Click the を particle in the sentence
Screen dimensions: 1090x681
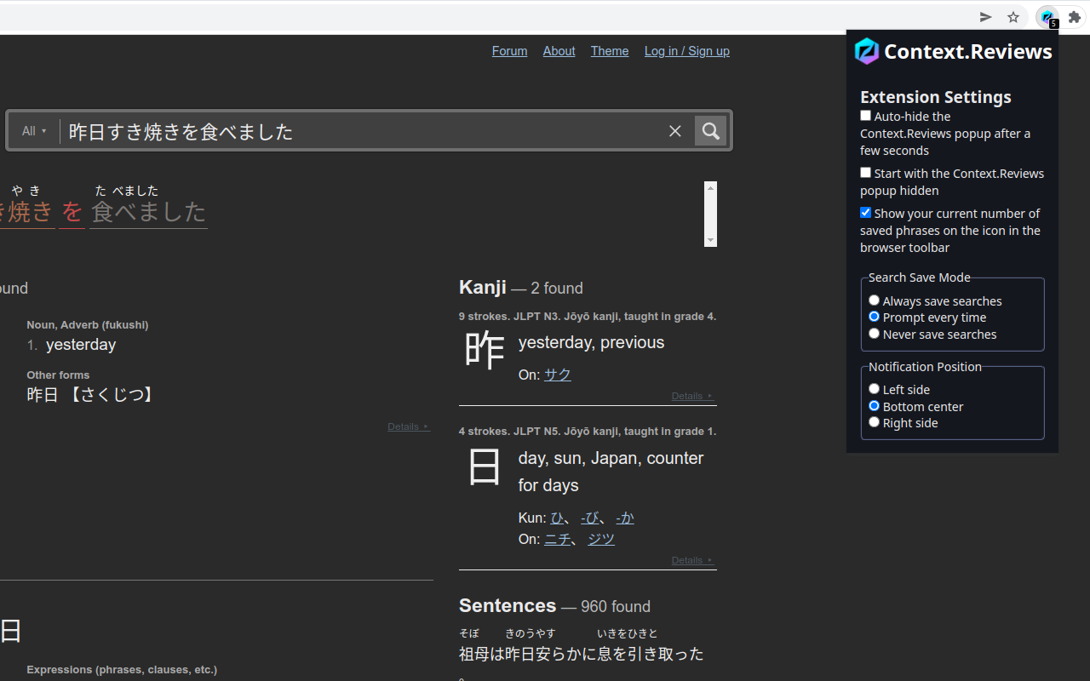(x=72, y=211)
